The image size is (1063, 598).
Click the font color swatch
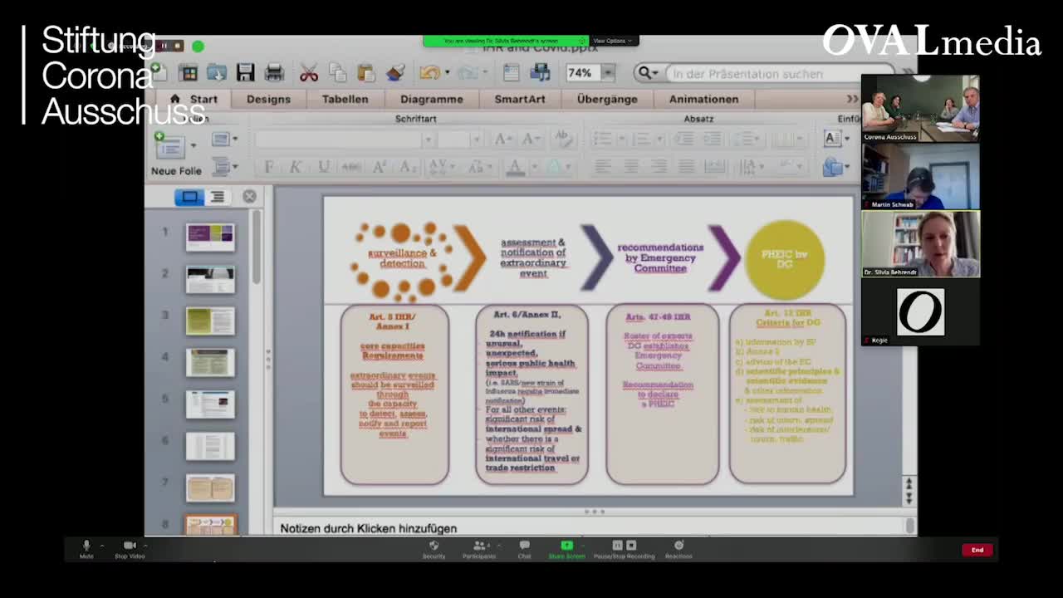(515, 168)
